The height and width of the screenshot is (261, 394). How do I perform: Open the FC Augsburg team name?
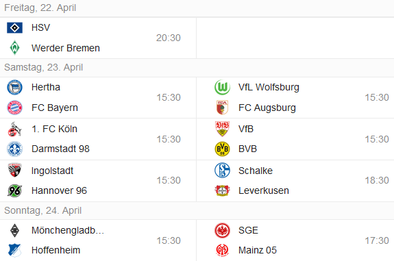(x=267, y=108)
